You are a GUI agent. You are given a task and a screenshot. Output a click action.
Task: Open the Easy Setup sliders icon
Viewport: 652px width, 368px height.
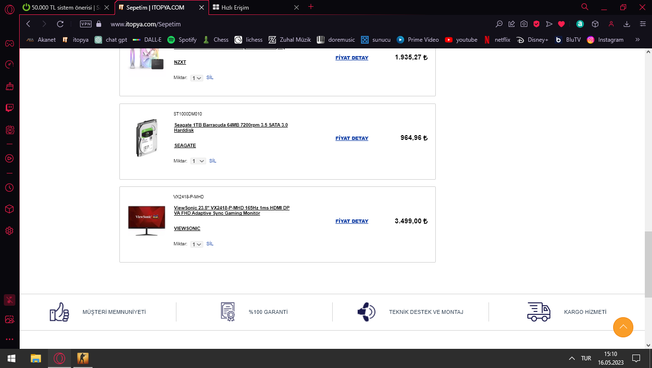point(643,24)
